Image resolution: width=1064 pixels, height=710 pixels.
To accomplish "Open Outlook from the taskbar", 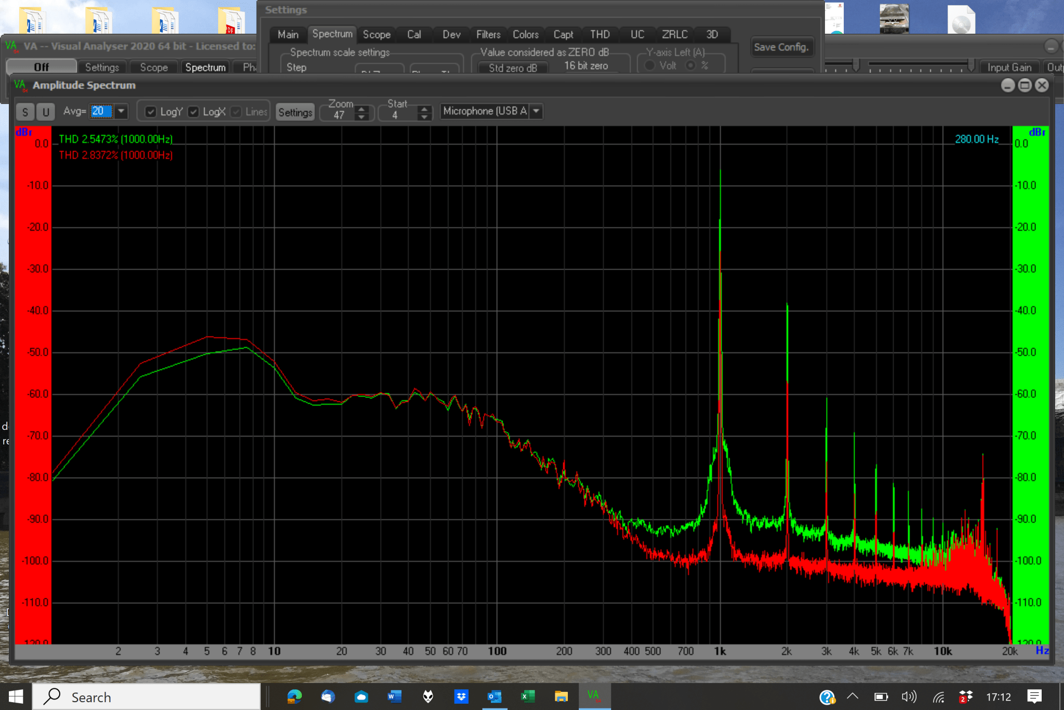I will click(x=494, y=696).
